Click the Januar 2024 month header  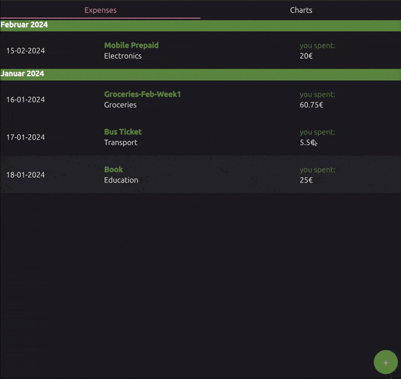tap(22, 74)
